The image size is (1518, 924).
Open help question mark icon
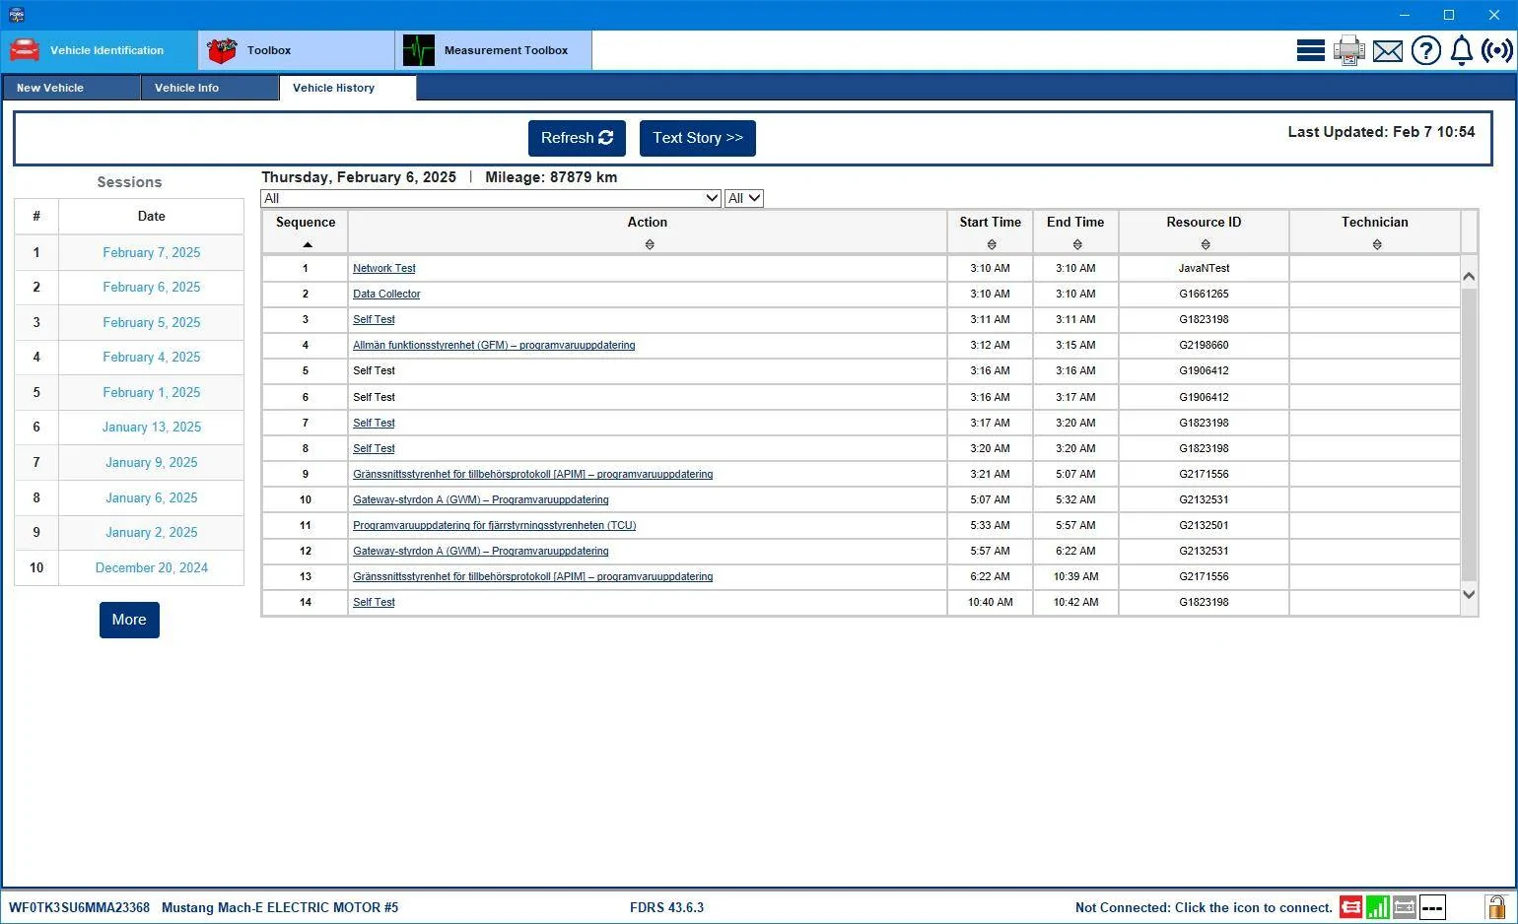coord(1425,50)
